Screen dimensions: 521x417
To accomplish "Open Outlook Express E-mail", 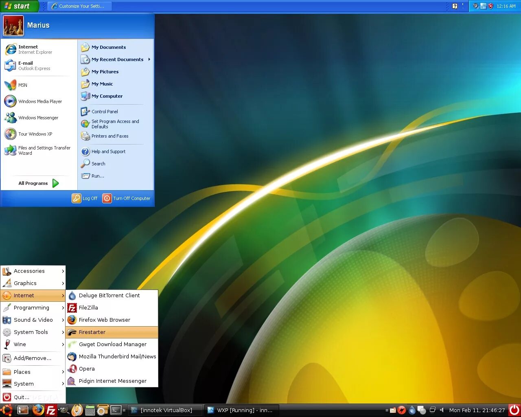I will [x=39, y=66].
